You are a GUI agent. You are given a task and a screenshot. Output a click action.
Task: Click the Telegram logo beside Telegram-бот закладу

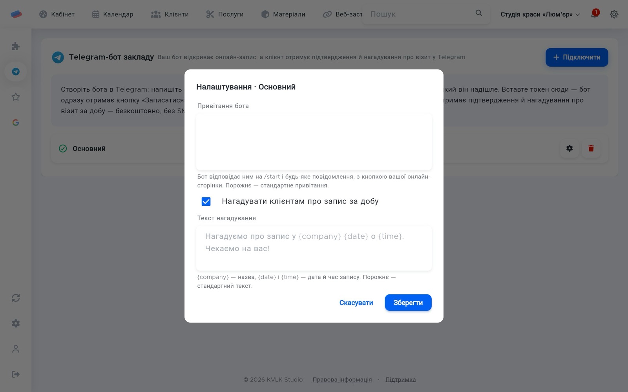[x=58, y=57]
